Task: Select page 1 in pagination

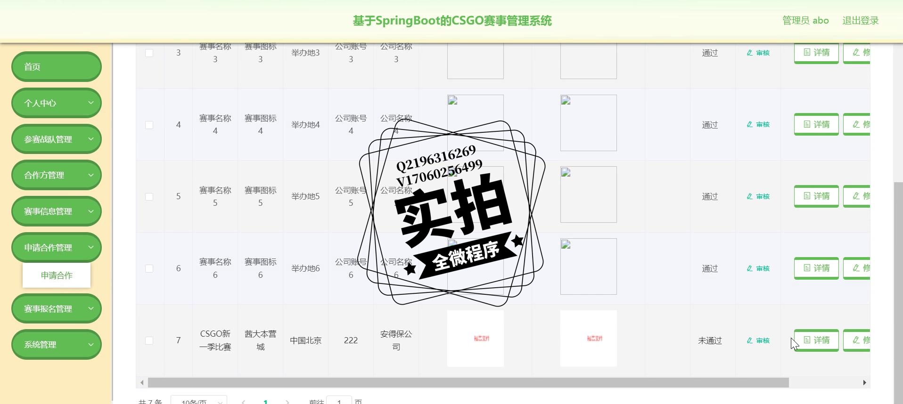Action: (x=265, y=402)
